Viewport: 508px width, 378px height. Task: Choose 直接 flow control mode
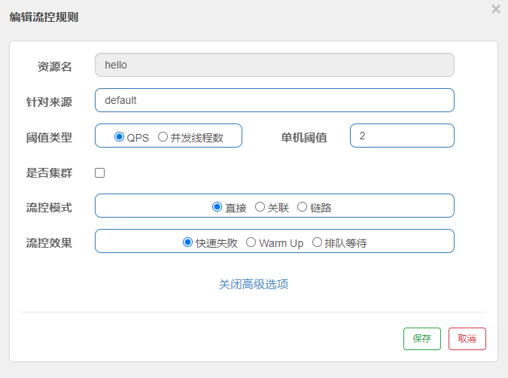217,207
